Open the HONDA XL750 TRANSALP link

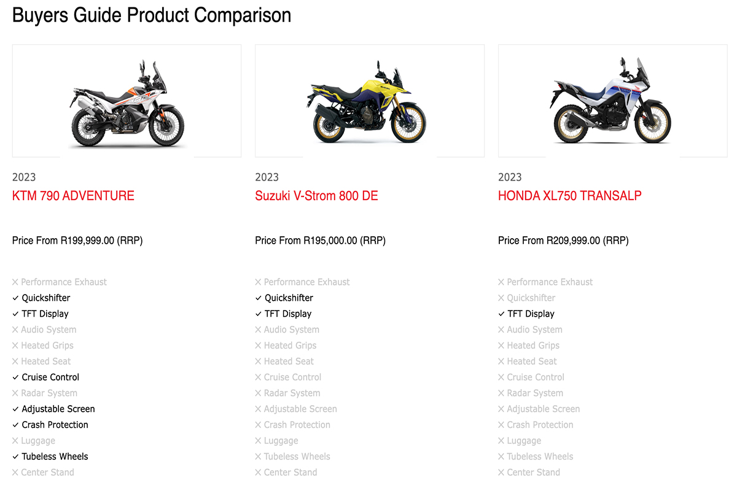pos(570,196)
